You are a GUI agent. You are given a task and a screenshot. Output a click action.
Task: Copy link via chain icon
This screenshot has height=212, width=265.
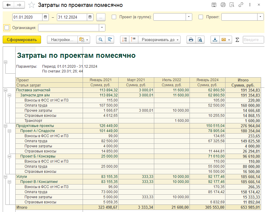click(x=241, y=5)
